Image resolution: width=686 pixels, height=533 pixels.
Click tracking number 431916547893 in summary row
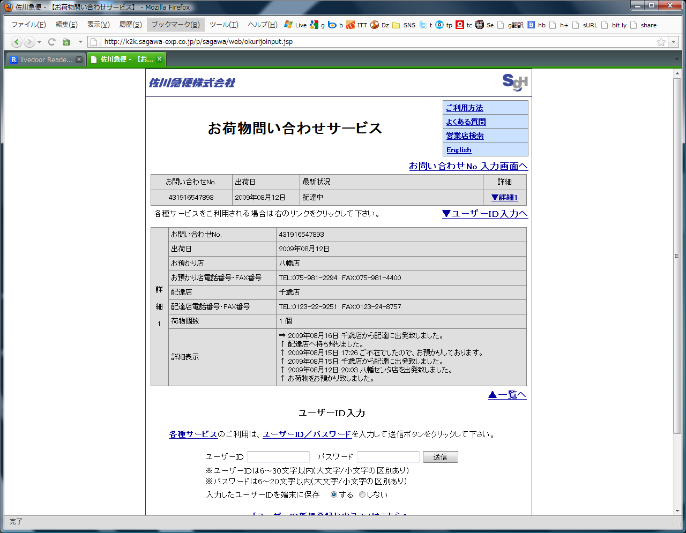pos(191,197)
